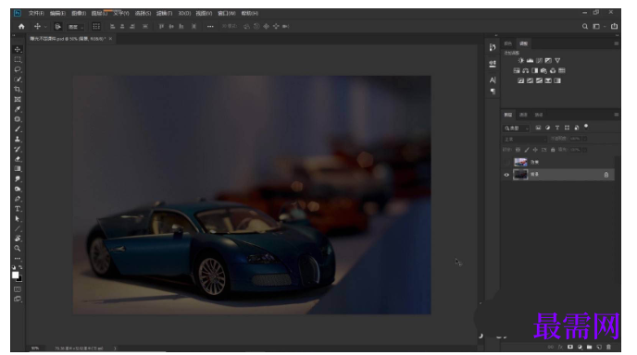Select the Move tool in the toolbox
The image size is (637, 355).
pyautogui.click(x=18, y=50)
